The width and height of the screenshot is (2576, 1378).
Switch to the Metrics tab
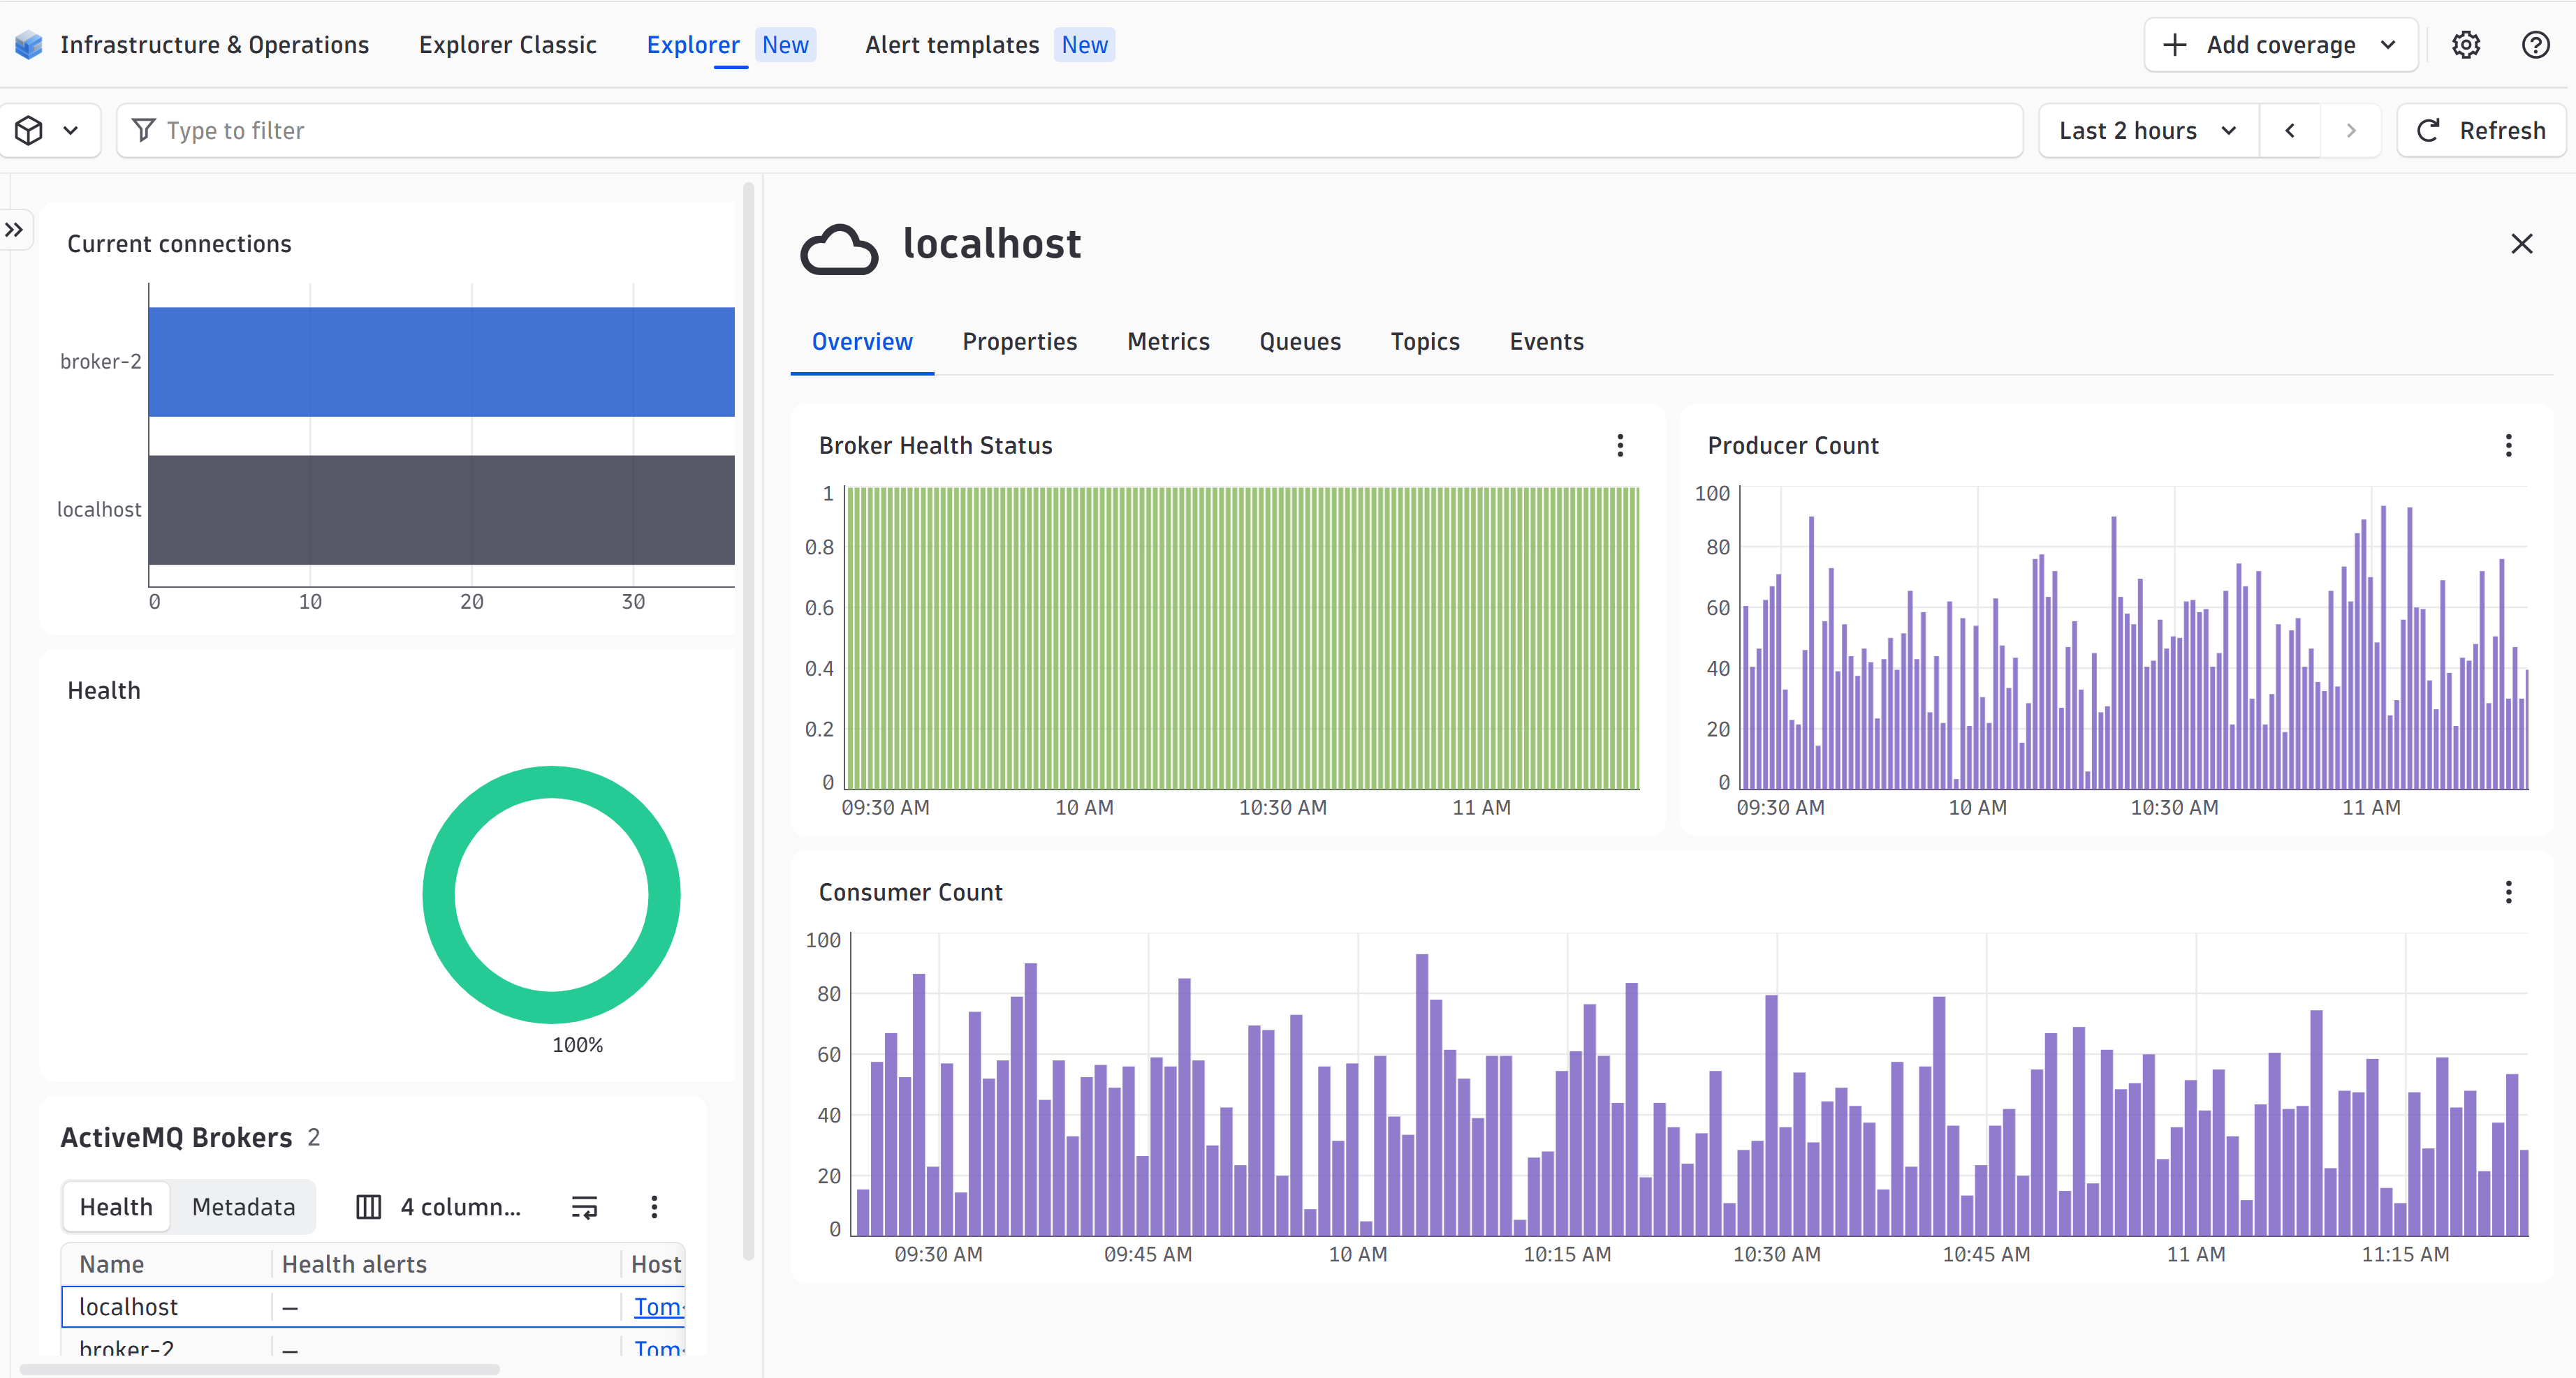pyautogui.click(x=1168, y=342)
